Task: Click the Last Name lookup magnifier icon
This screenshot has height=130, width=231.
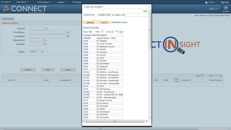Action: tap(68, 36)
